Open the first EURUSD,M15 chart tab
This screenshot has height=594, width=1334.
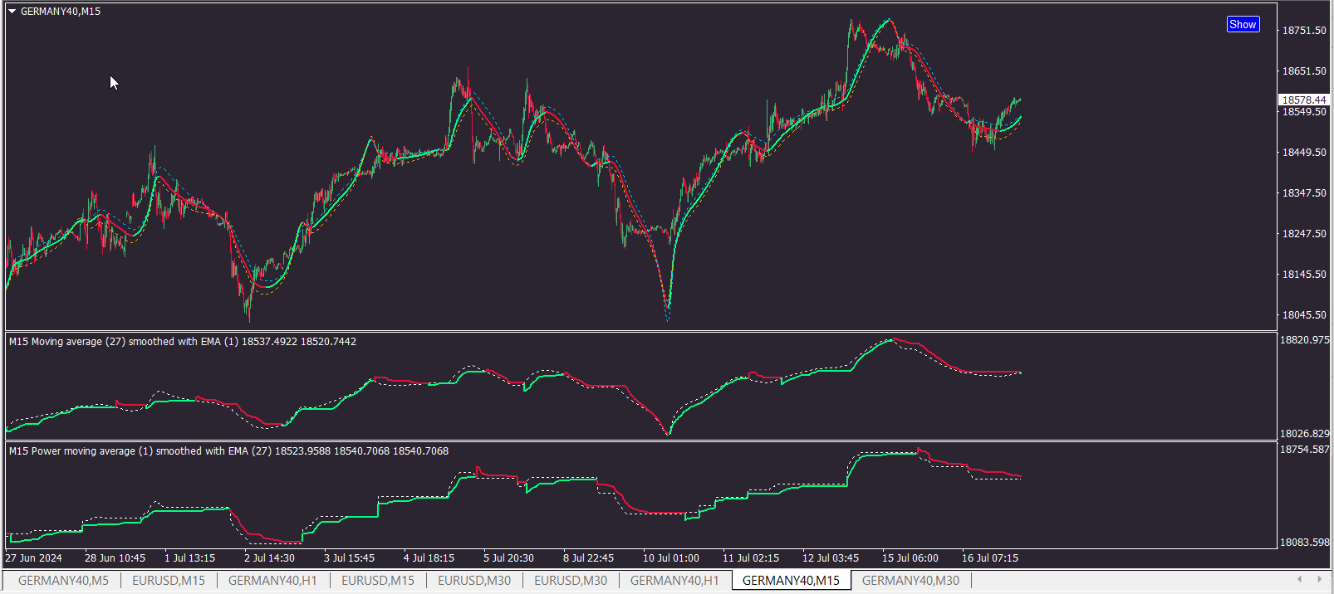pyautogui.click(x=169, y=581)
